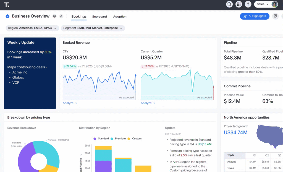Image resolution: width=283 pixels, height=172 pixels.
Task: Click the AI Highlights button
Action: [x=255, y=16]
